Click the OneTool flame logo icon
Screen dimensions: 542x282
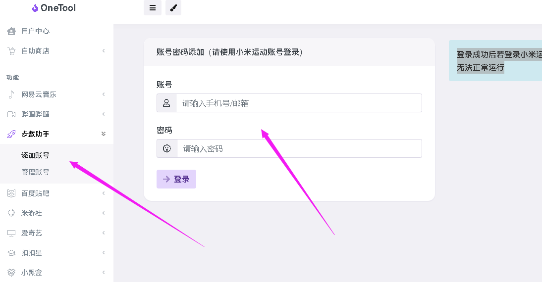point(35,8)
